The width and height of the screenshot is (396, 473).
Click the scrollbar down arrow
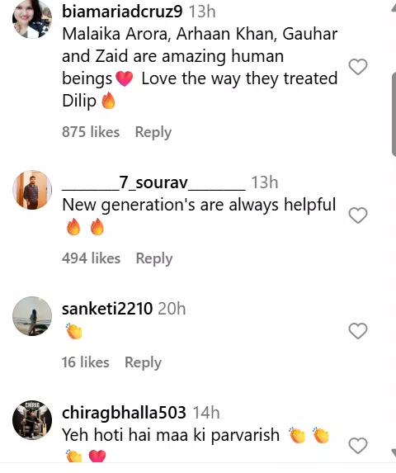(x=394, y=453)
